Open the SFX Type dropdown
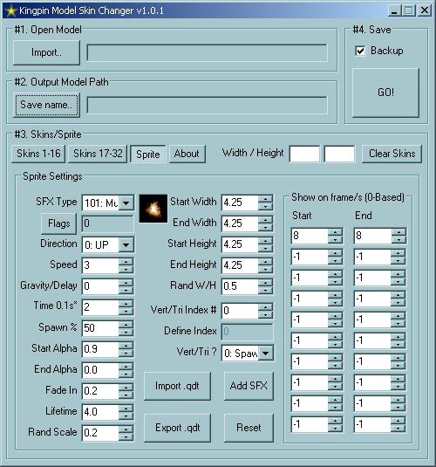 pyautogui.click(x=126, y=203)
